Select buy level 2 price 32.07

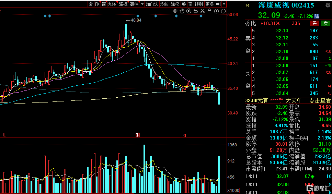282,72
